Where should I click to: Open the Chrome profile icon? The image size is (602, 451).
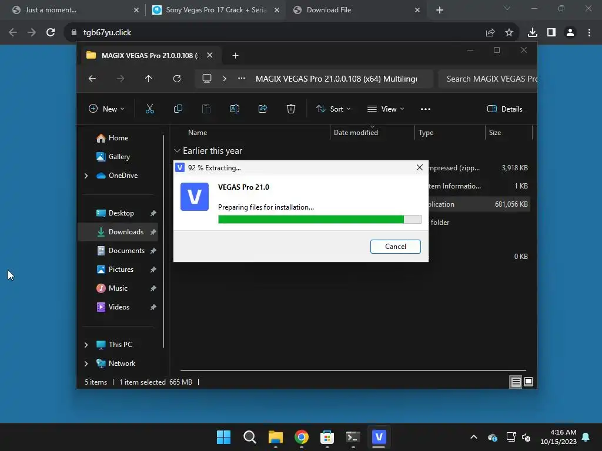(570, 33)
